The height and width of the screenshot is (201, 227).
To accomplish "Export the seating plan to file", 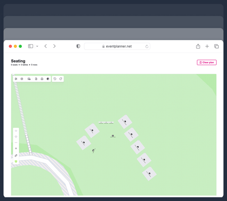I will (x=36, y=79).
